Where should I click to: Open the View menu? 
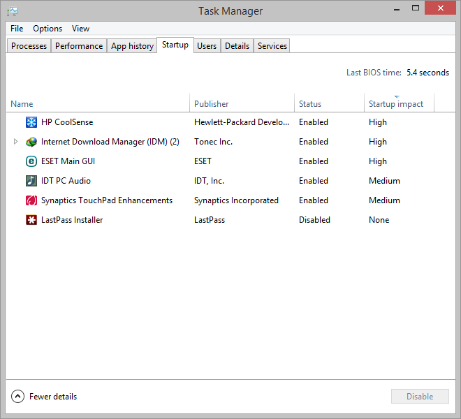tap(80, 29)
